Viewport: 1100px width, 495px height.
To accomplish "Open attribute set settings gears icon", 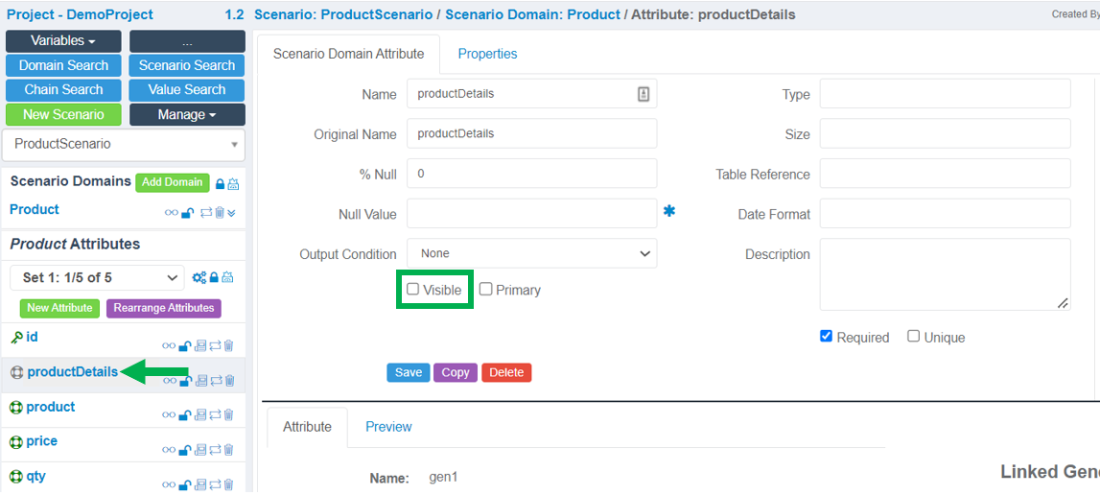I will pos(199,277).
